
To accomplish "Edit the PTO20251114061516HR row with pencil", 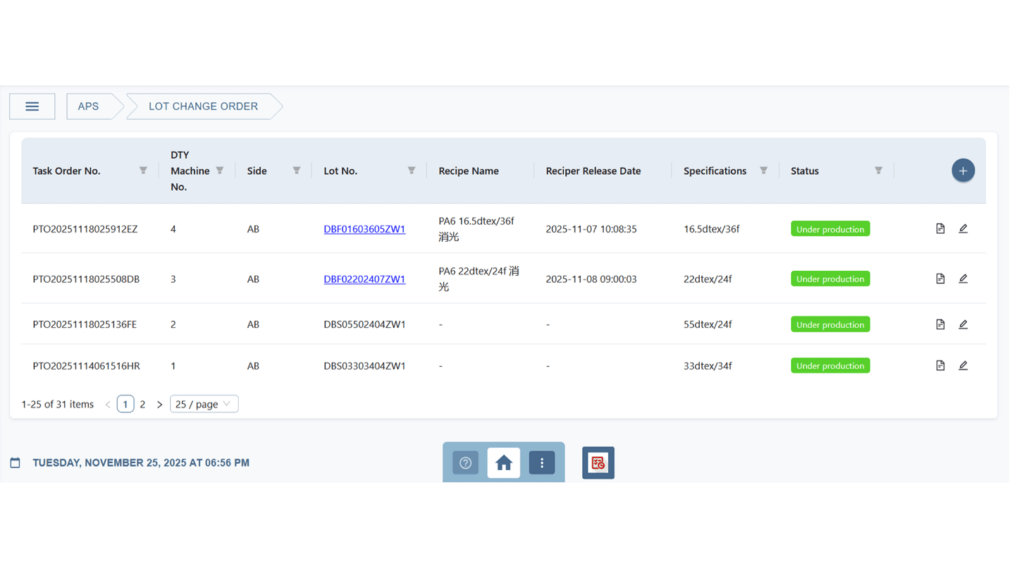I will click(963, 365).
